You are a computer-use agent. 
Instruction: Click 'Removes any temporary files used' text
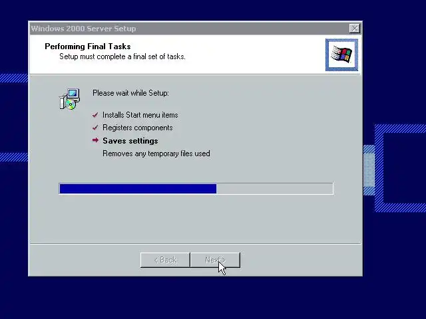click(156, 154)
